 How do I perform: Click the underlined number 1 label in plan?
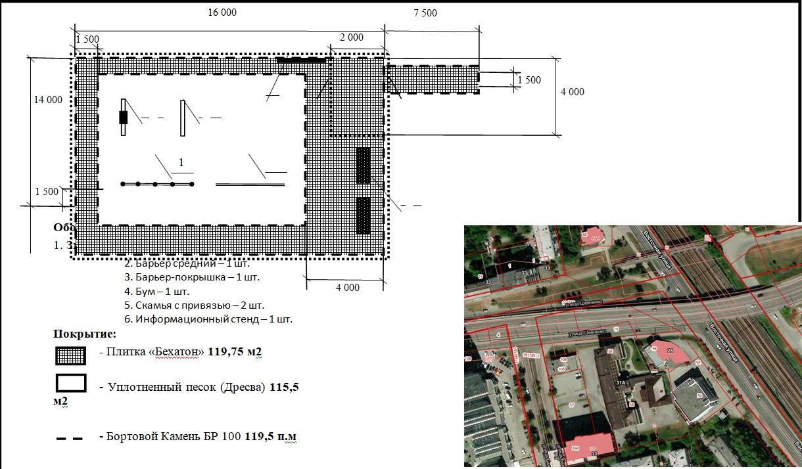181,162
